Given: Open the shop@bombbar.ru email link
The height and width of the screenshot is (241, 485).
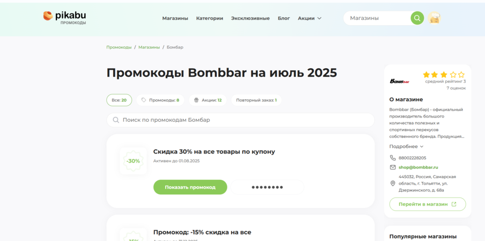Looking at the screenshot, I should [x=418, y=167].
